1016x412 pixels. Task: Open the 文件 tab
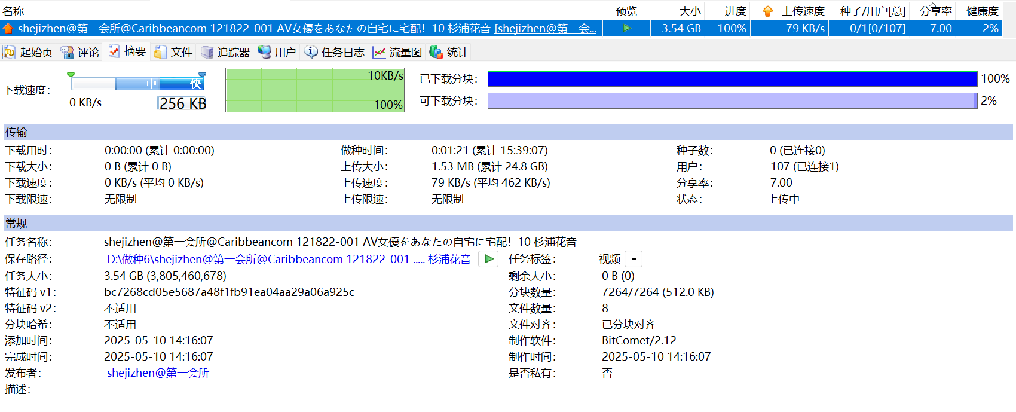click(173, 53)
